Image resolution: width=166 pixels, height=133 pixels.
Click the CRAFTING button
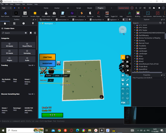(47, 57)
